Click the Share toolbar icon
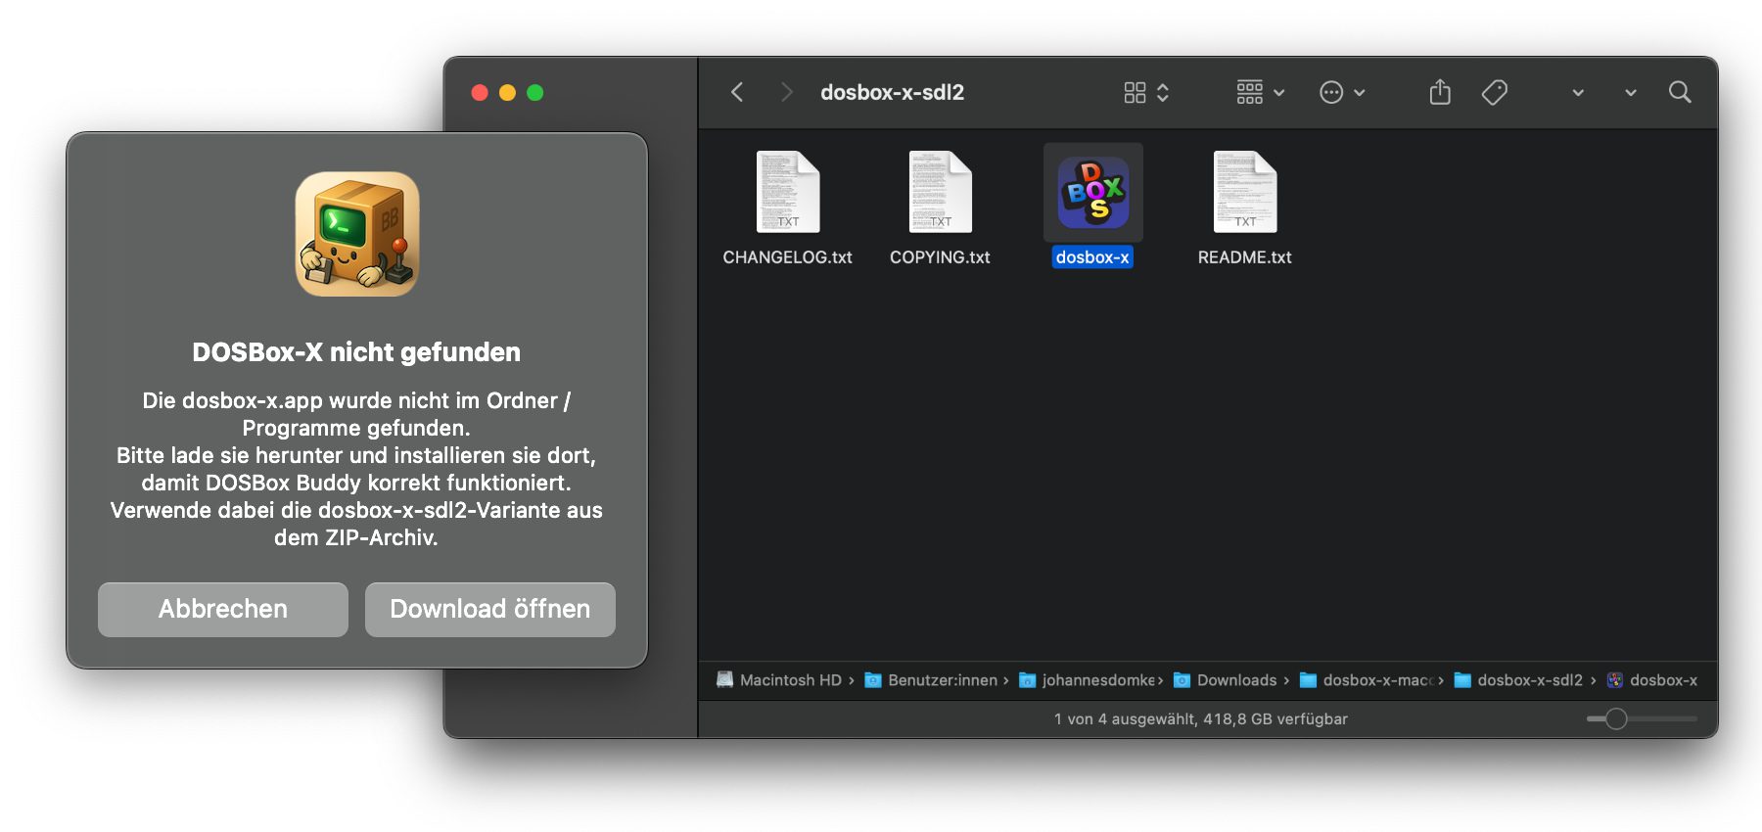This screenshot has height=832, width=1762. pos(1439,92)
